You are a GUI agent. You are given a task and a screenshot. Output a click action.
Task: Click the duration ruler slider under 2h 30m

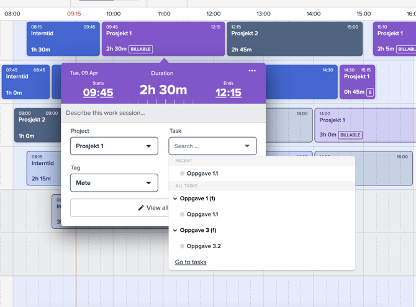163,101
